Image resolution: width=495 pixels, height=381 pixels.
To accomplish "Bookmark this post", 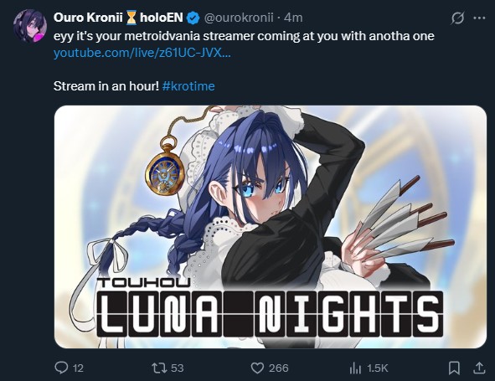I will click(x=454, y=368).
